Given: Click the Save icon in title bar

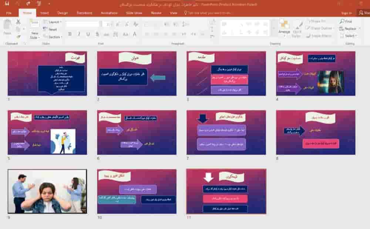Looking at the screenshot, I should coord(7,3).
